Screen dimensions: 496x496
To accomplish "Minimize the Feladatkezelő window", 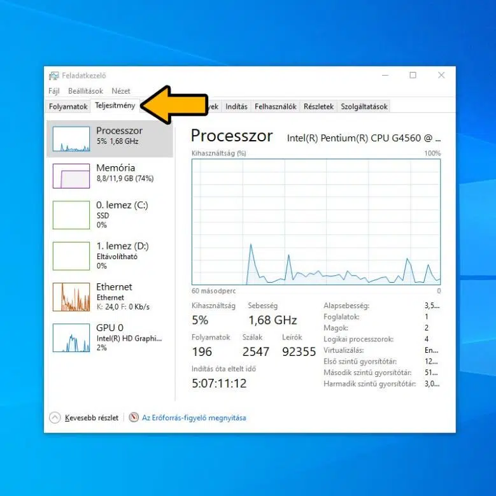I will pos(385,75).
